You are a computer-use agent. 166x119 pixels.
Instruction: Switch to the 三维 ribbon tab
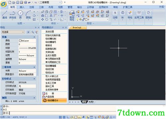click(x=41, y=7)
